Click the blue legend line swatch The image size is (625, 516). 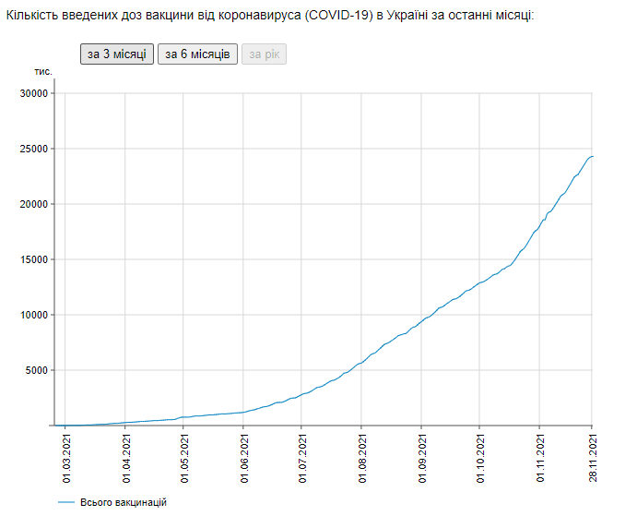[65, 501]
